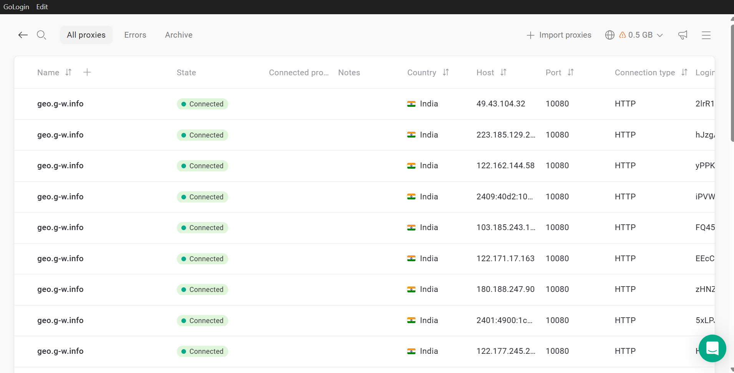This screenshot has height=373, width=734.
Task: Open the hamburger menu icon
Action: coord(706,35)
